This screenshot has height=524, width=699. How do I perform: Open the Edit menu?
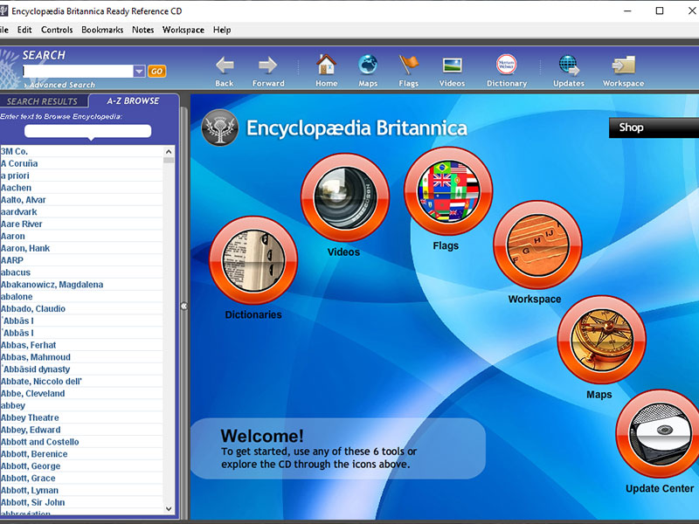tap(24, 30)
